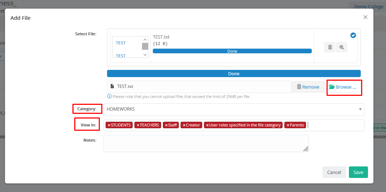Viewport: 386px width, 192px height.
Task: Cancel the Add File dialog
Action: point(334,172)
